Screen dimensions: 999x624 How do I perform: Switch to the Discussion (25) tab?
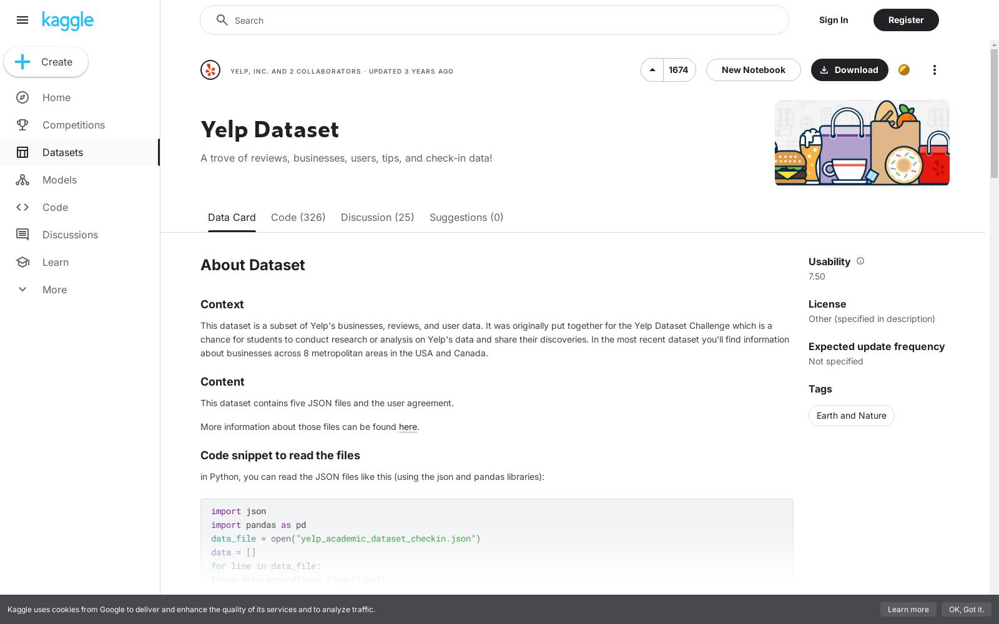pos(378,217)
